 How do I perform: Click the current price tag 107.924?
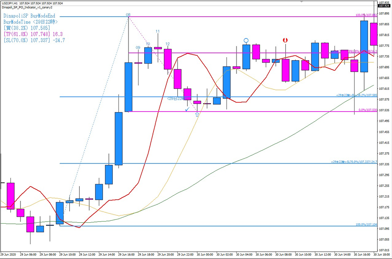pyautogui.click(x=385, y=6)
